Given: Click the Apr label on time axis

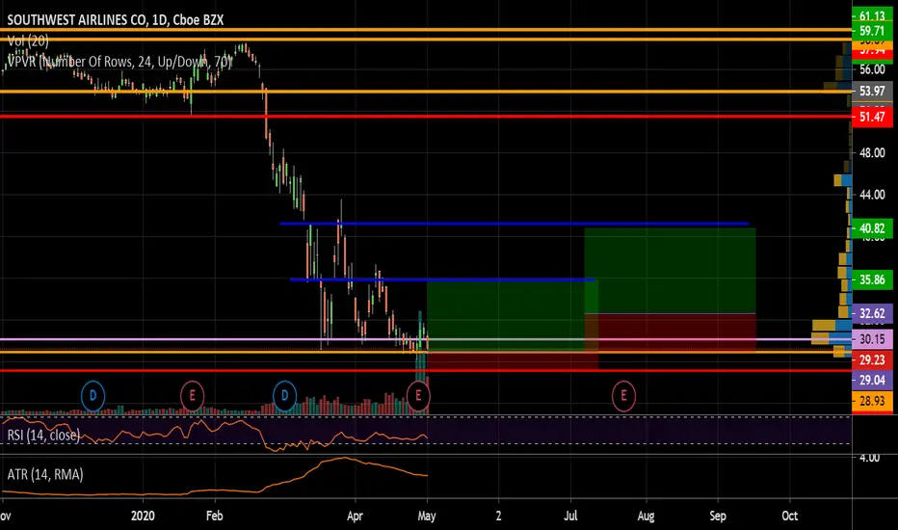Looking at the screenshot, I should [x=356, y=516].
